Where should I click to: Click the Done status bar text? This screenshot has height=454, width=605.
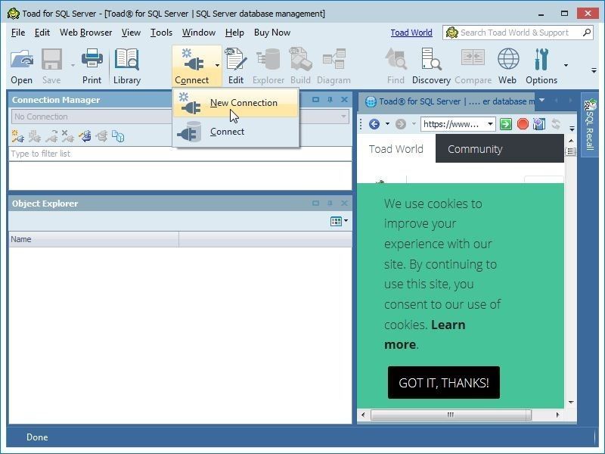37,437
